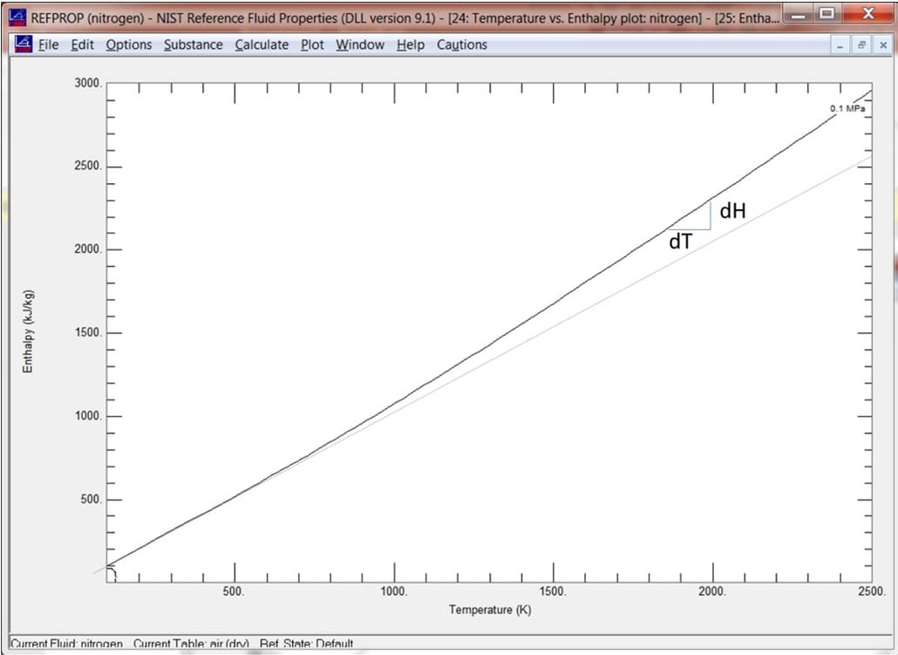This screenshot has height=655, width=898.
Task: Show the Calculate menu
Action: pos(262,44)
